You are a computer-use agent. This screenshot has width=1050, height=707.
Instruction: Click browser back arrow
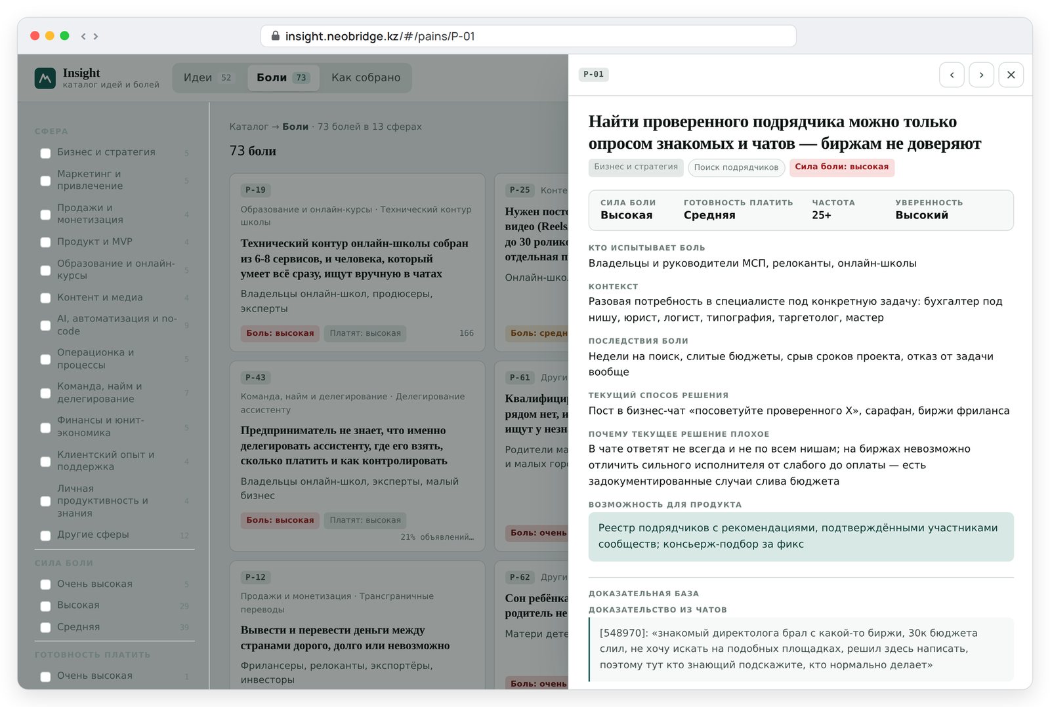(x=83, y=36)
